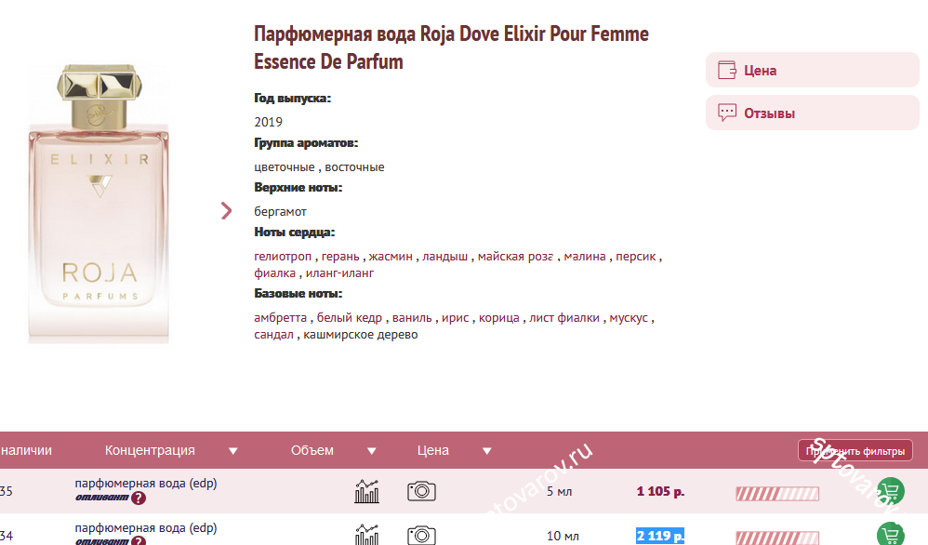This screenshot has height=545, width=928.
Task: Open the амбретта base note link
Action: (280, 318)
